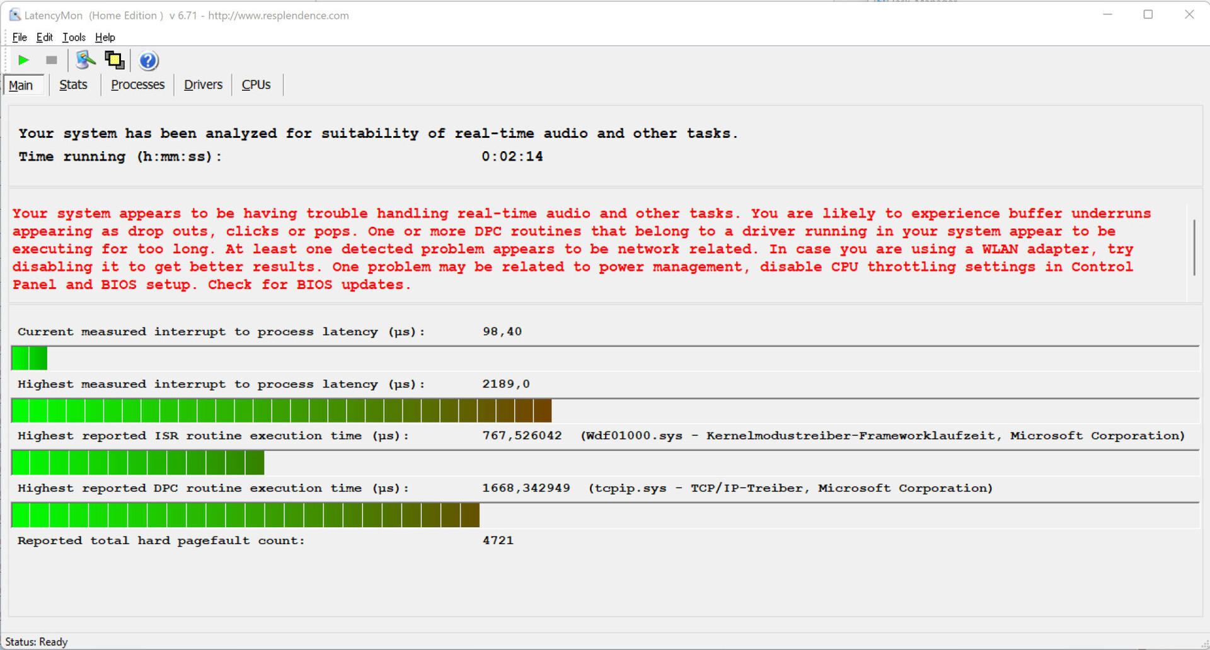Click the current latency value 98,40

coord(502,331)
